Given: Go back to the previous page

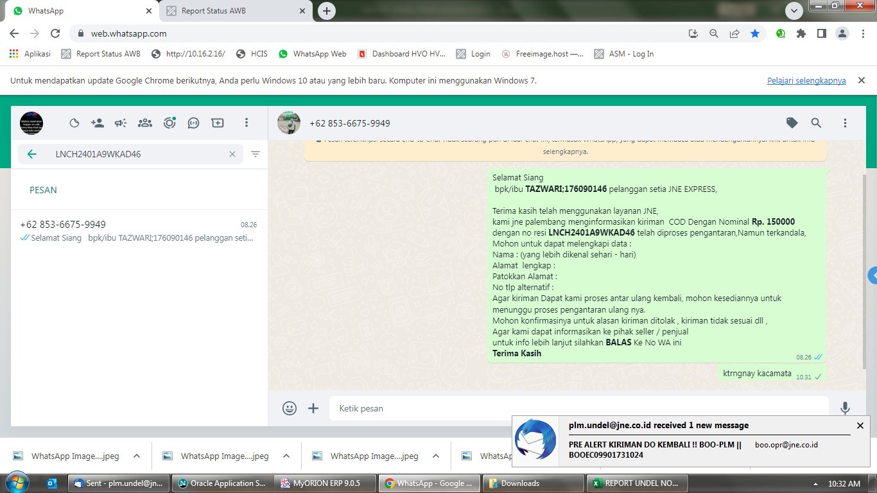Looking at the screenshot, I should point(14,33).
